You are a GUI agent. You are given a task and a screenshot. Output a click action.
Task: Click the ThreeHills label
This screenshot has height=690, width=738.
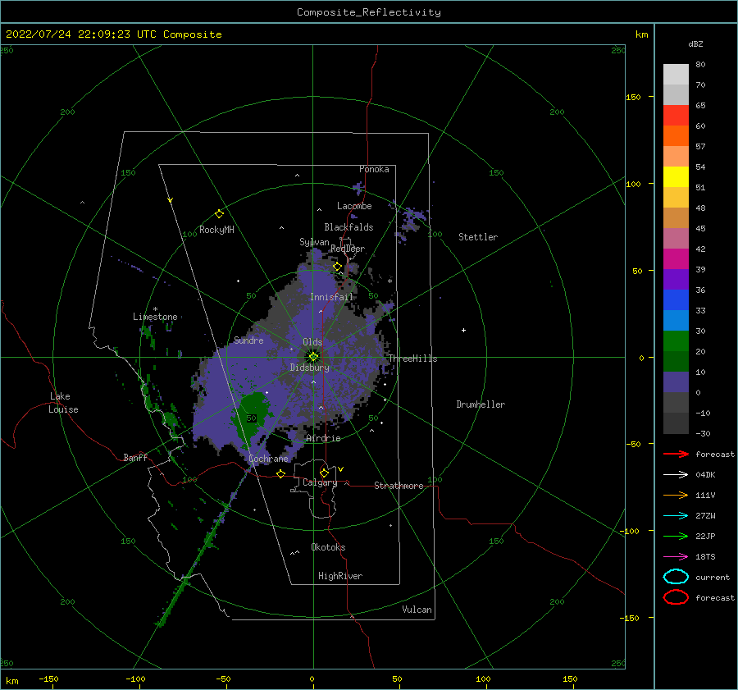pyautogui.click(x=412, y=359)
